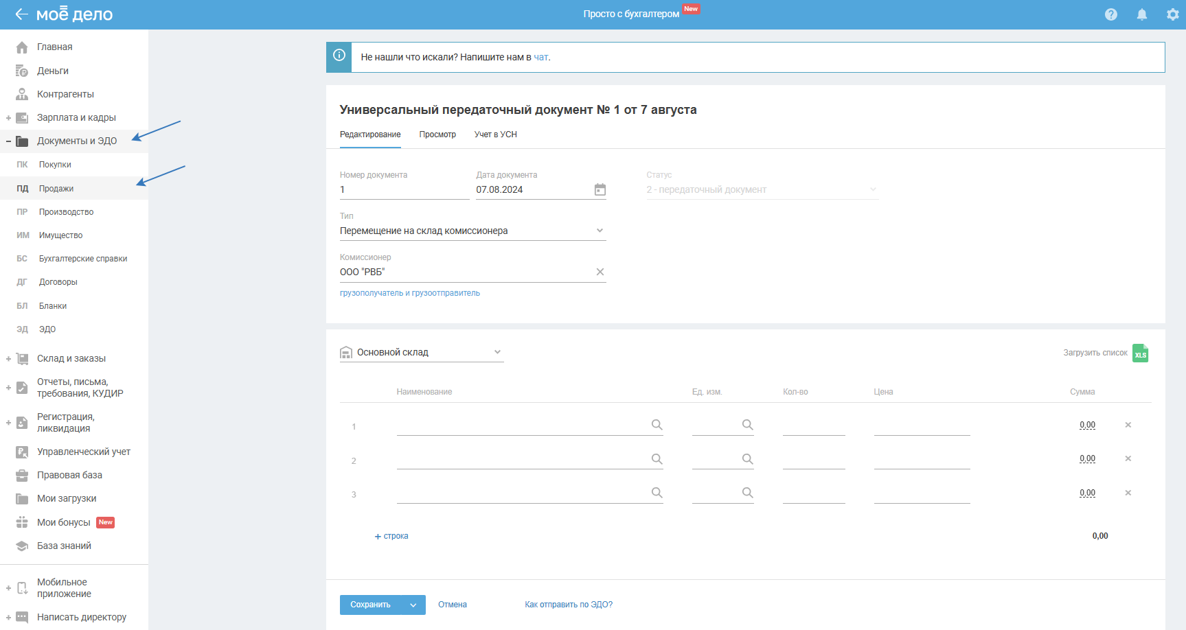1186x630 pixels.
Task: Click the Деньги sidebar icon
Action: tap(22, 71)
